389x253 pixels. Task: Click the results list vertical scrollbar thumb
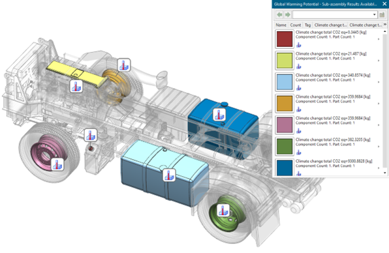(385, 100)
